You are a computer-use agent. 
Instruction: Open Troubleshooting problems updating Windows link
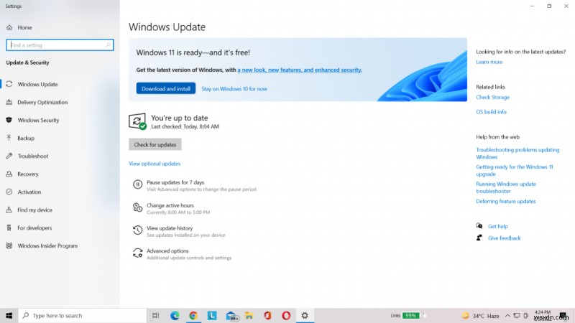tap(517, 153)
